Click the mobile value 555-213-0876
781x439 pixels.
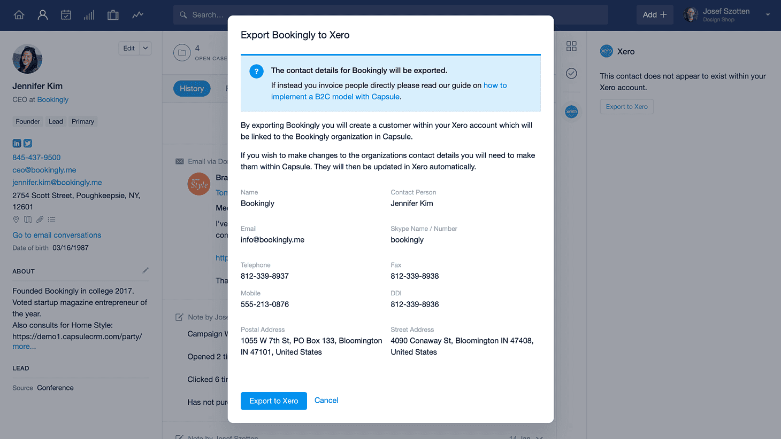tap(265, 304)
